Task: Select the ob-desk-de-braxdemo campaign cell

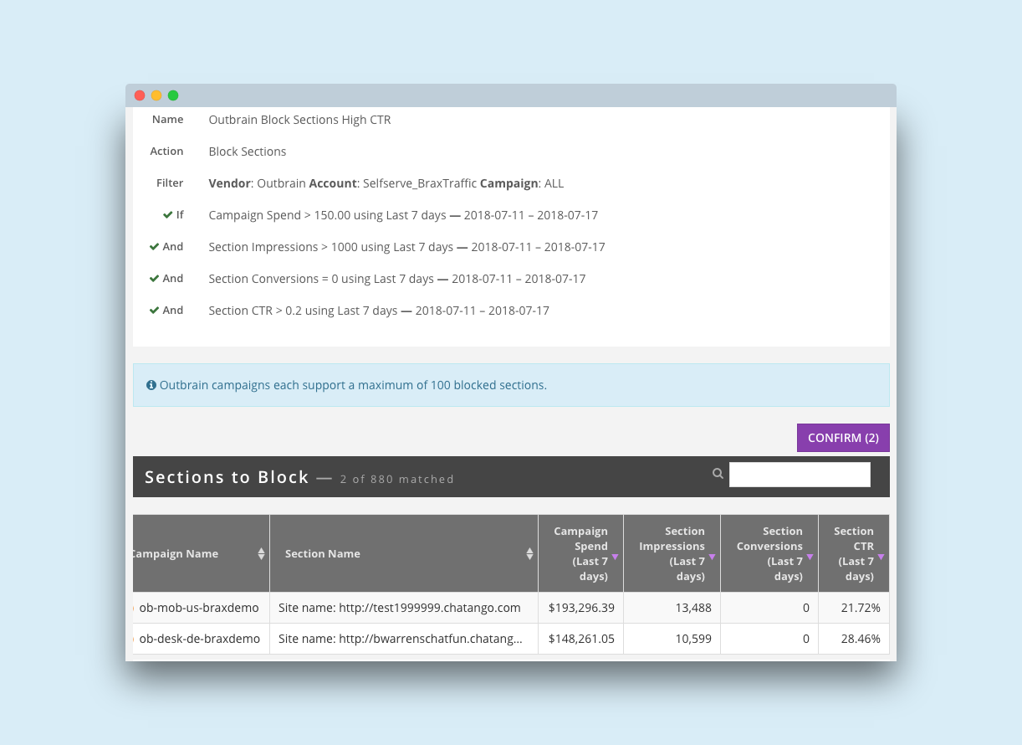Action: coord(201,639)
